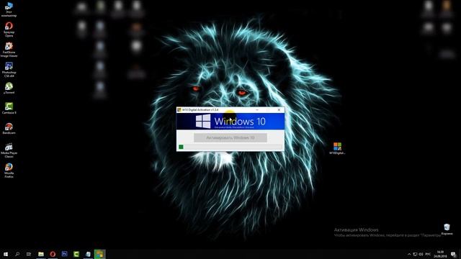Image resolution: width=461 pixels, height=259 pixels.
Task: Open the taskbar clock and date
Action: point(440,254)
